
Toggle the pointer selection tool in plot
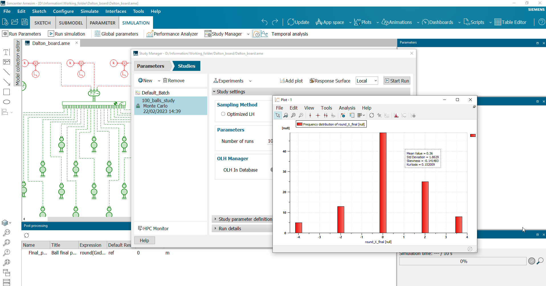pos(278,115)
